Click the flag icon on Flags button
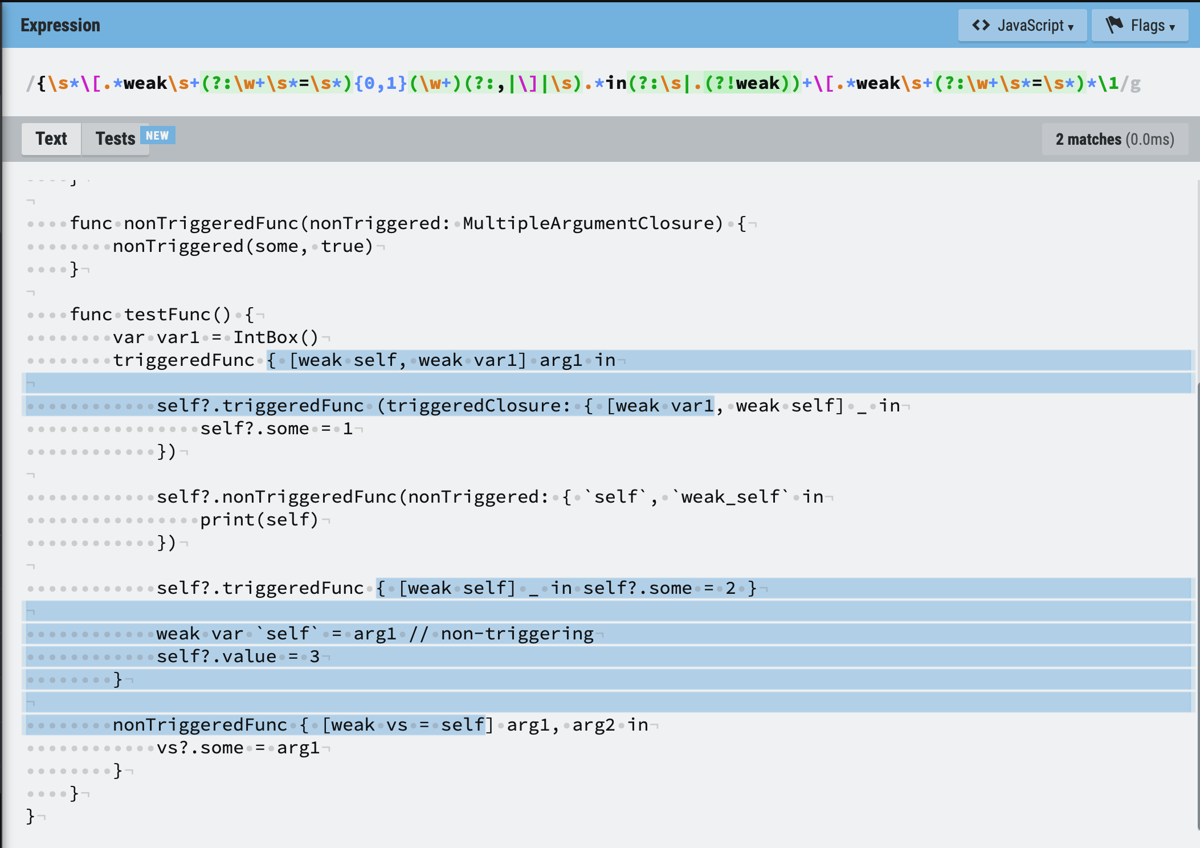 click(x=1114, y=25)
